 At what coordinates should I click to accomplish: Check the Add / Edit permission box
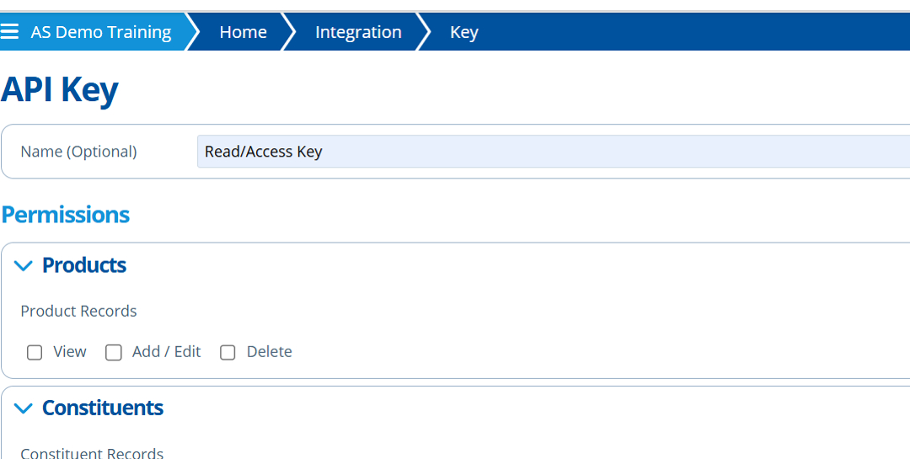pos(114,352)
